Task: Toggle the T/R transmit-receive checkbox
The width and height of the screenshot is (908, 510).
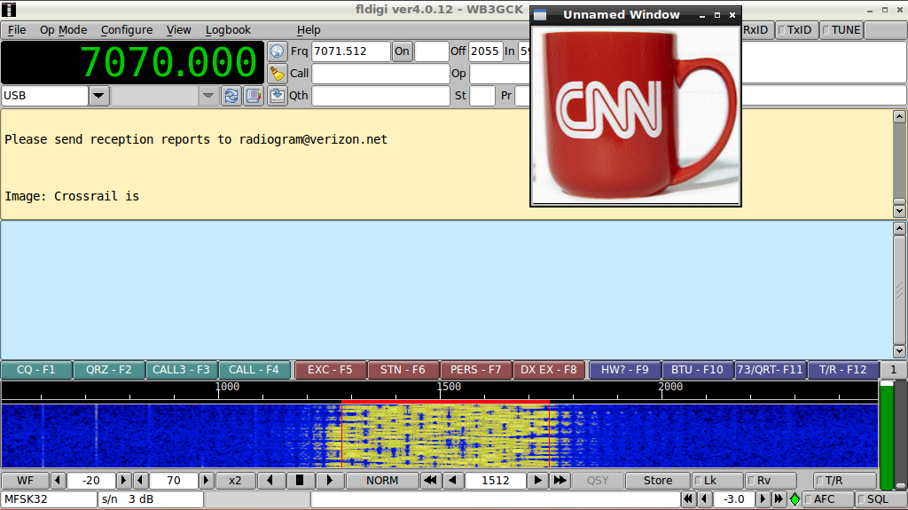Action: [x=844, y=481]
